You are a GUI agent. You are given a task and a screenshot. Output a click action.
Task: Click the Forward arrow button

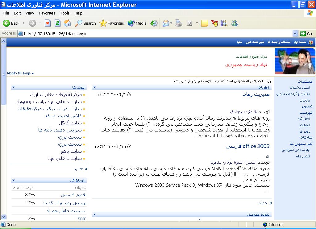pos(32,23)
